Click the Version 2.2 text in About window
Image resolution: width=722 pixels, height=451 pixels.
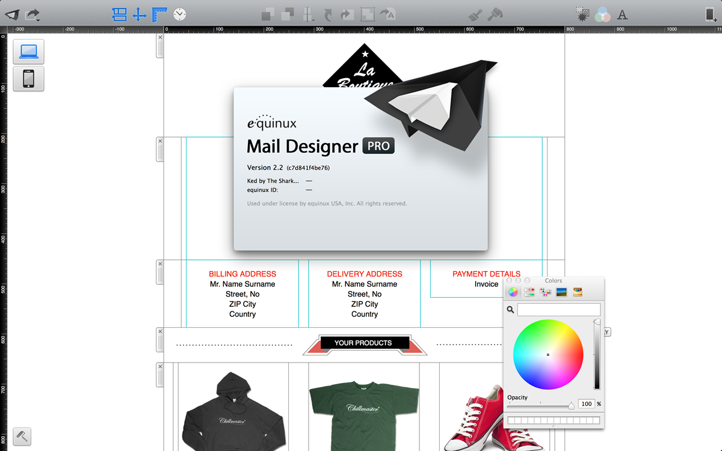[265, 167]
